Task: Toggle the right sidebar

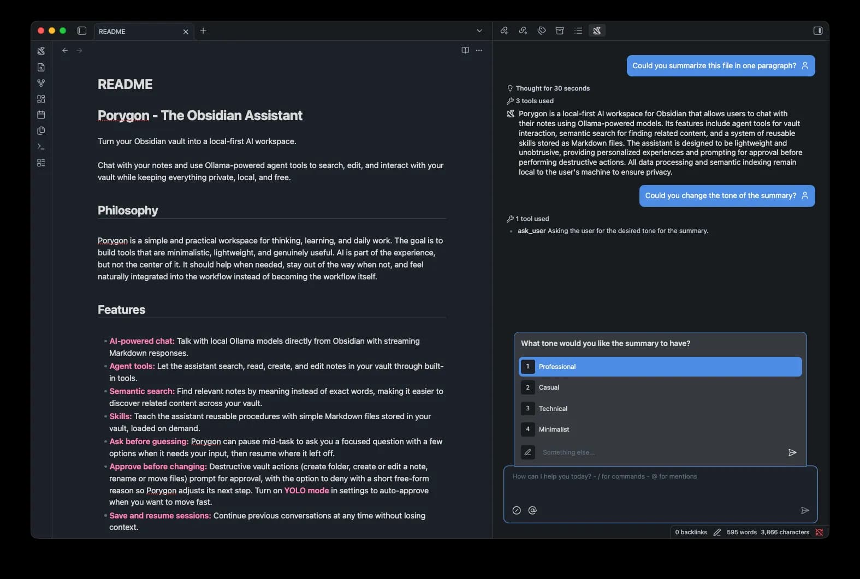Action: (818, 31)
